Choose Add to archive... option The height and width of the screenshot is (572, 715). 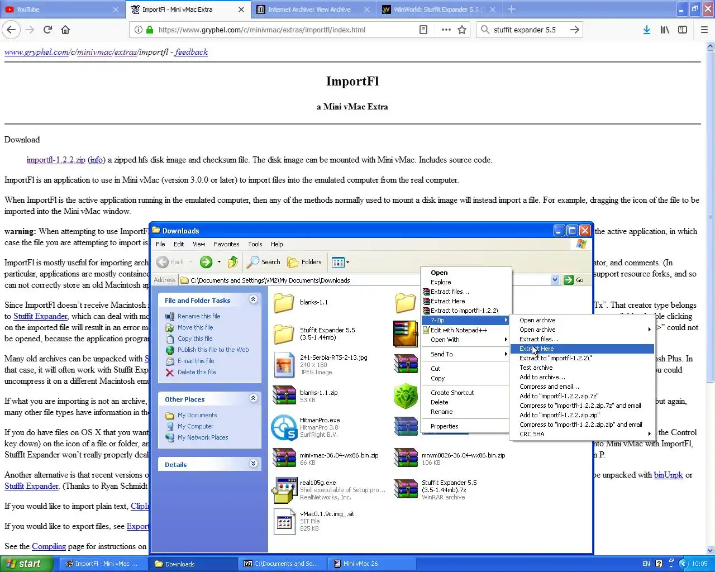click(x=582, y=377)
